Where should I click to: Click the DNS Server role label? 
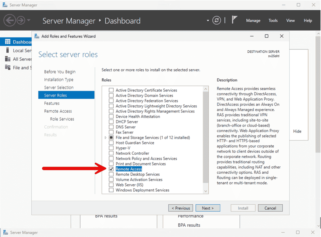click(125, 127)
